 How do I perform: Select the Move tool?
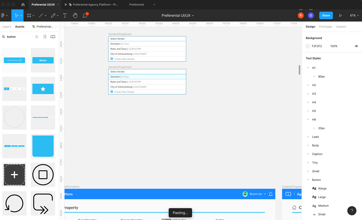tap(16, 16)
